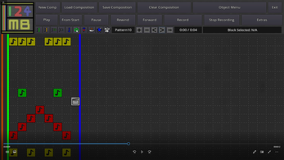
Task: Click the white shirt icon
Action: (107, 30)
